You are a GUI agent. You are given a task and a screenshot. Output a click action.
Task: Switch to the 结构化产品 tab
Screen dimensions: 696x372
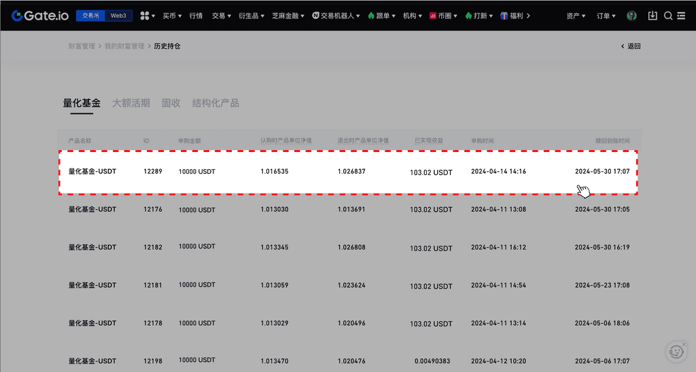point(215,103)
